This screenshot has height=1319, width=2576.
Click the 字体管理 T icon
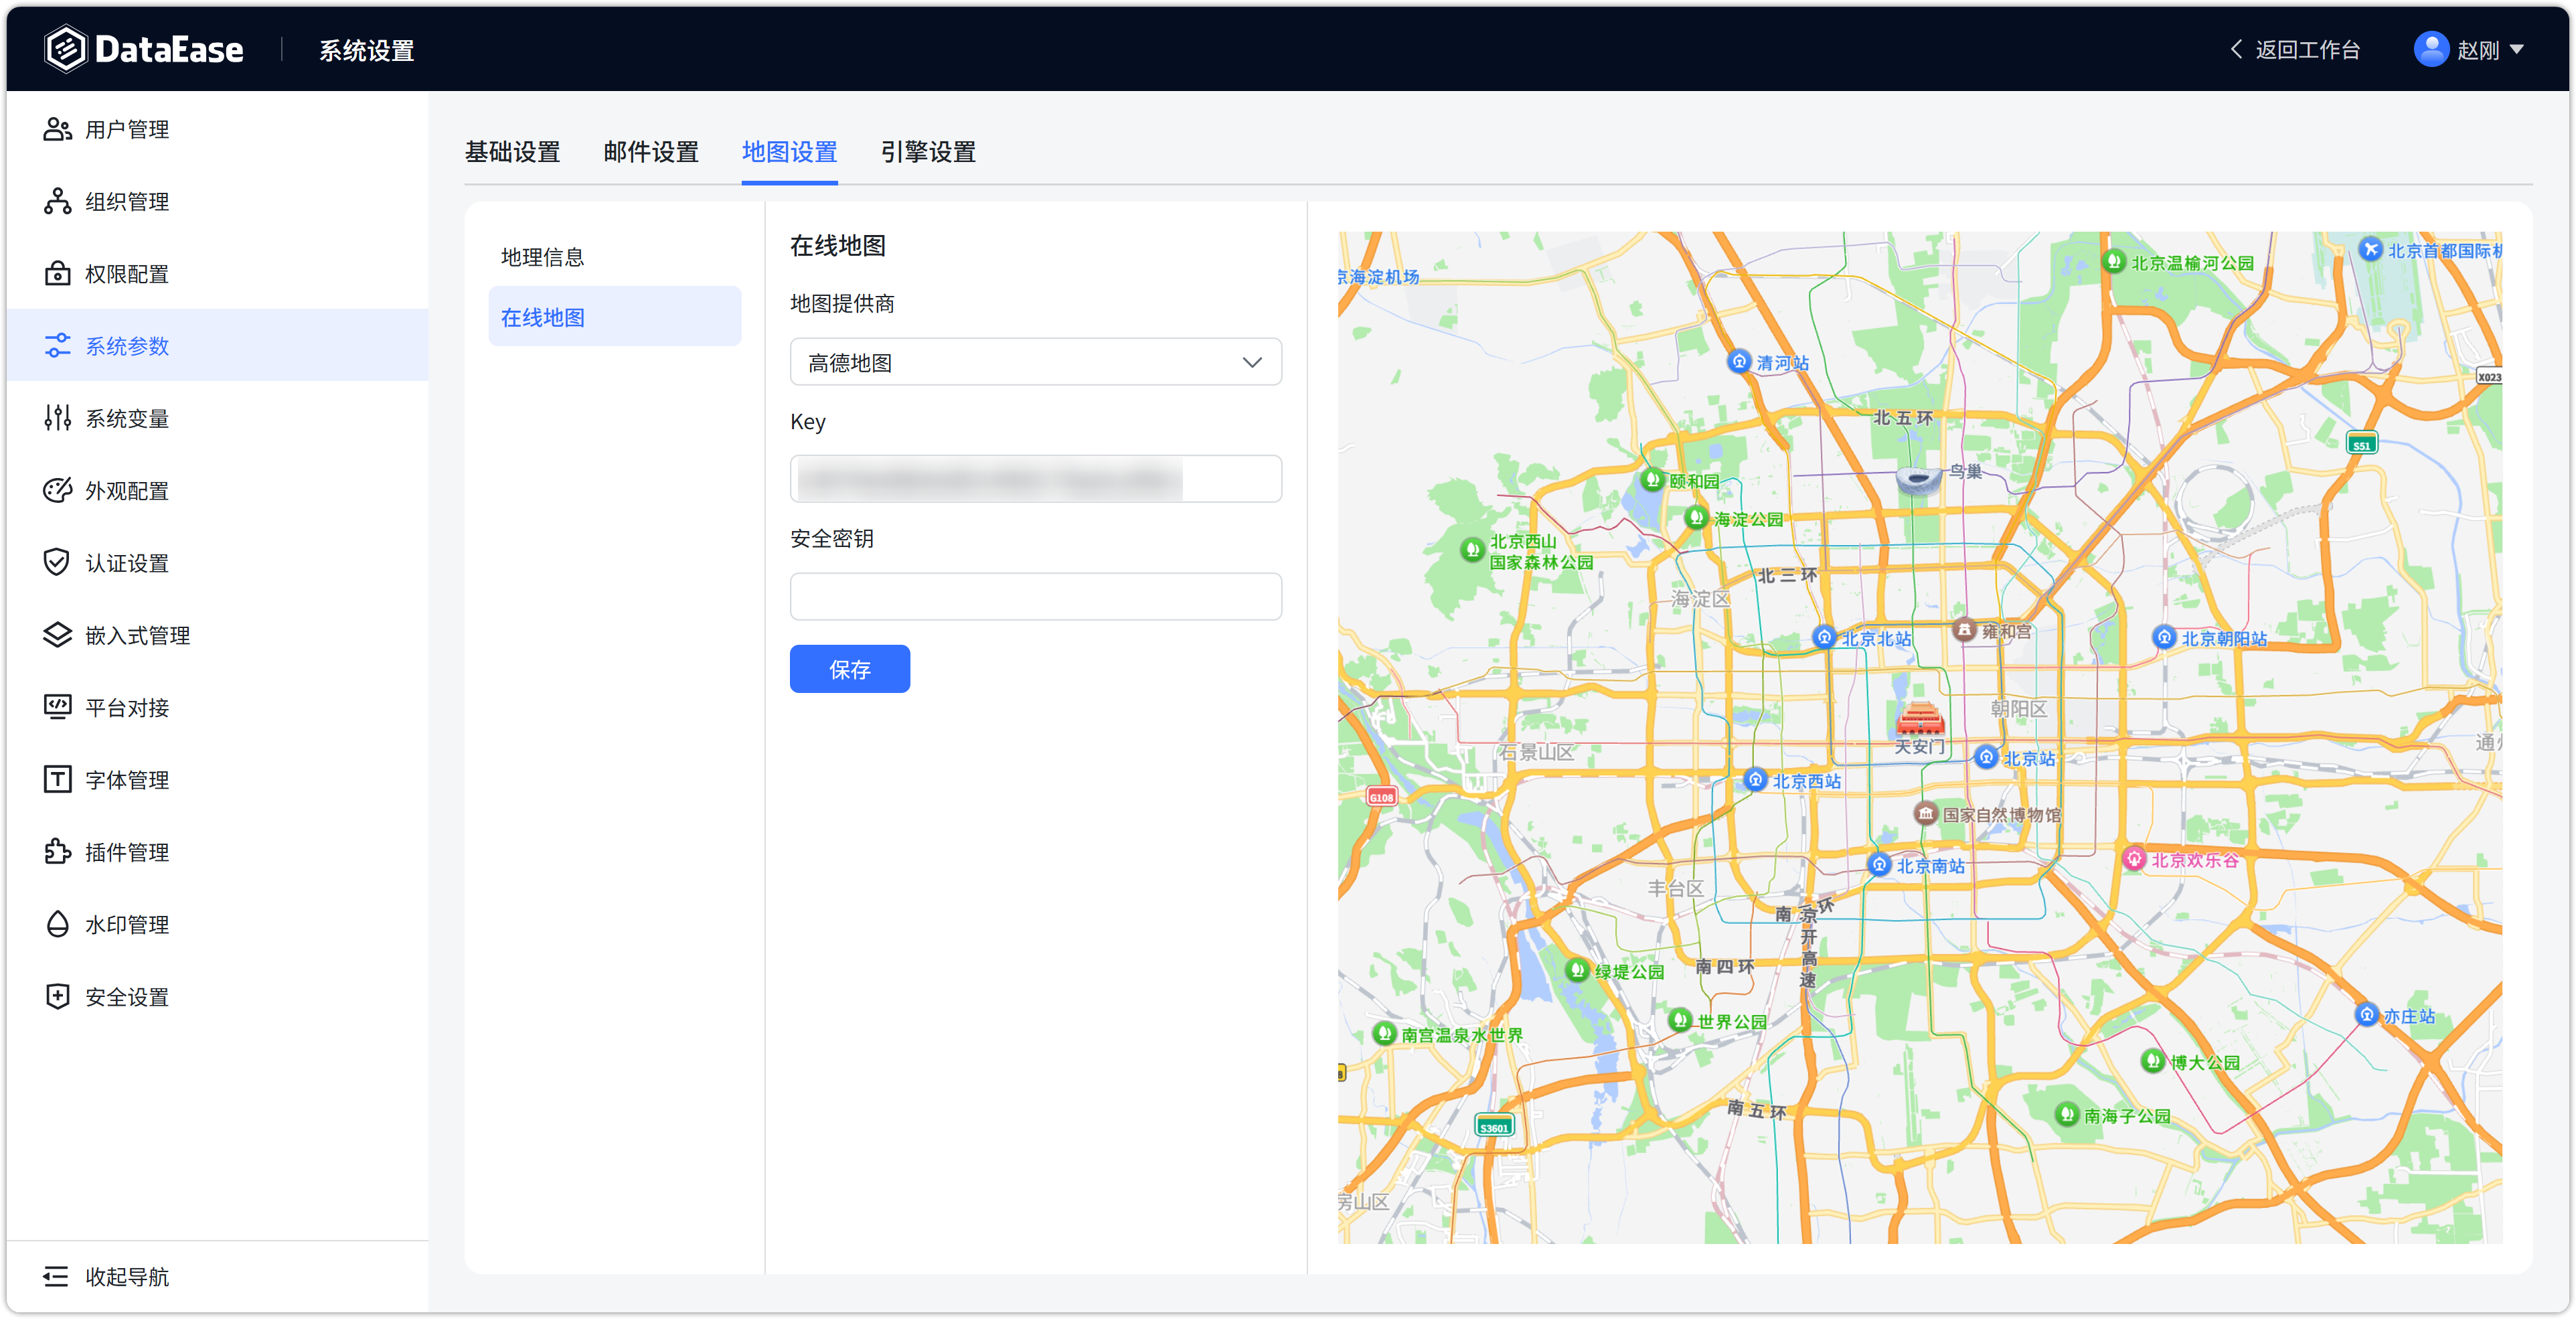[57, 780]
